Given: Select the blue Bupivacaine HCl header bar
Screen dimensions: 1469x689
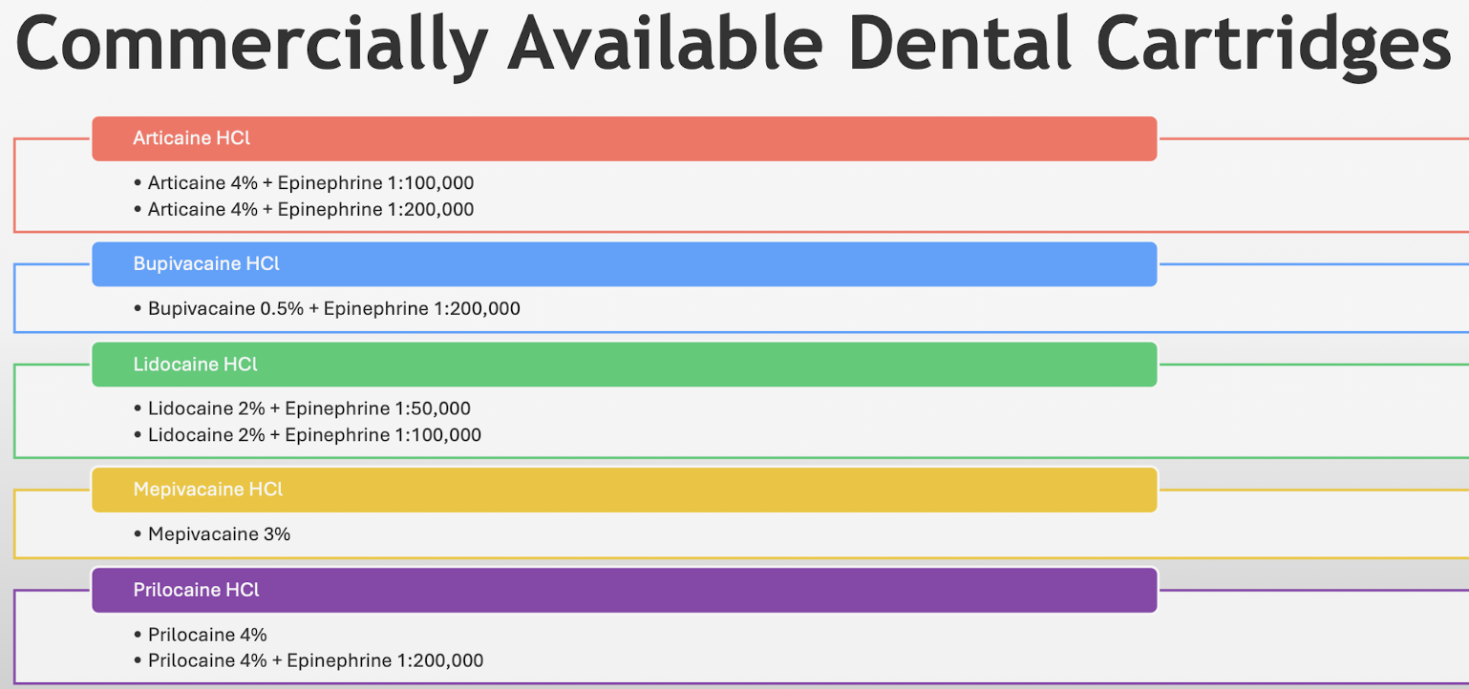Looking at the screenshot, I should 624,264.
